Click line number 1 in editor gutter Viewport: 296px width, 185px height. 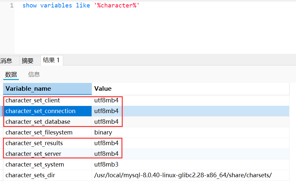[12, 6]
